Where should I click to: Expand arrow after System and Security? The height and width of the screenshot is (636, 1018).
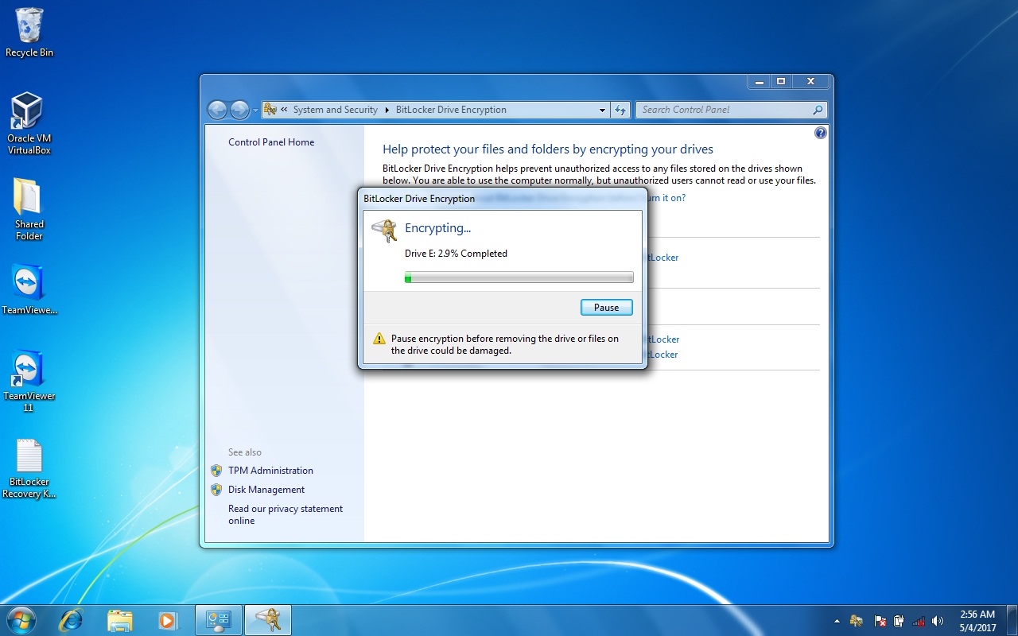[387, 110]
